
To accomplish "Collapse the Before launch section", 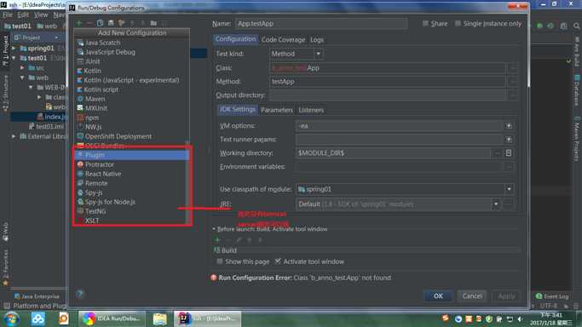I will coord(214,229).
